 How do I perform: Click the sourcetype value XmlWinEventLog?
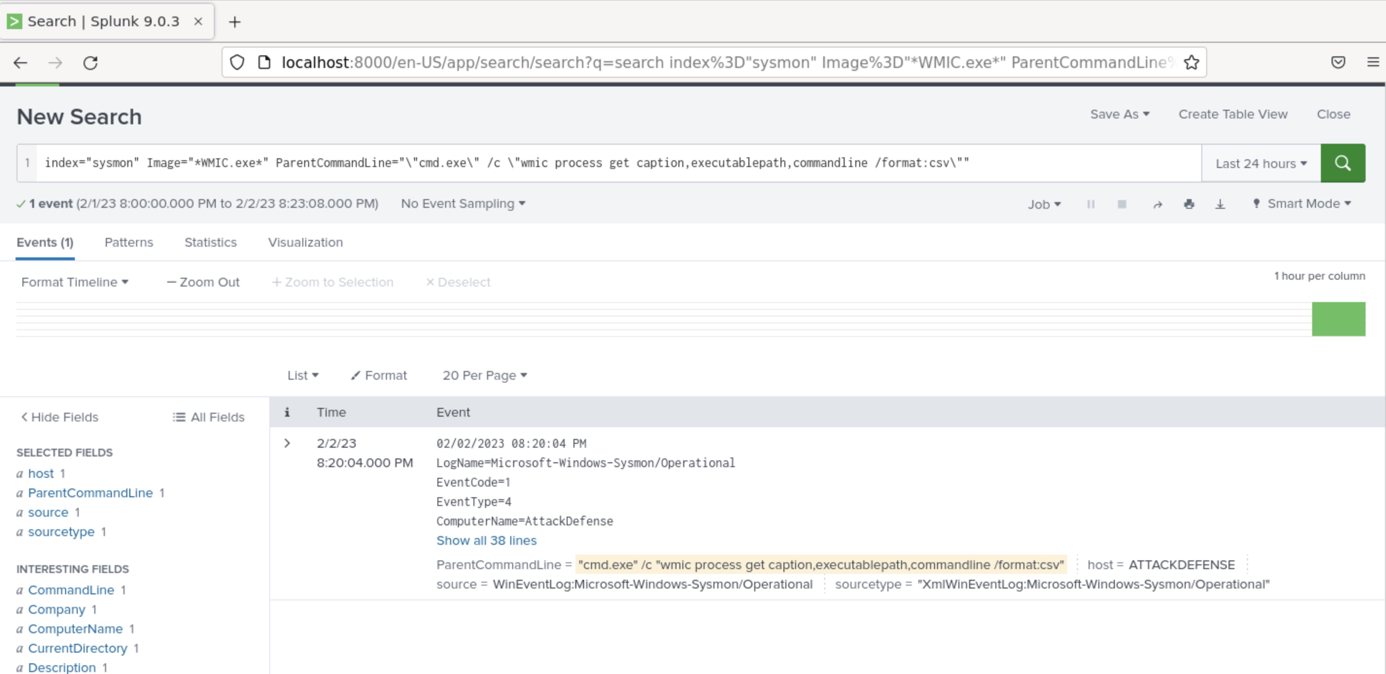tap(1093, 584)
